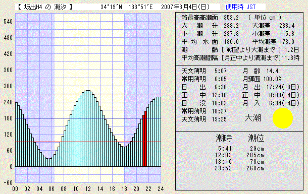Screen dimensions: 308x194
Task: Click the 小潮差 value 115.6
Action: click(287, 34)
